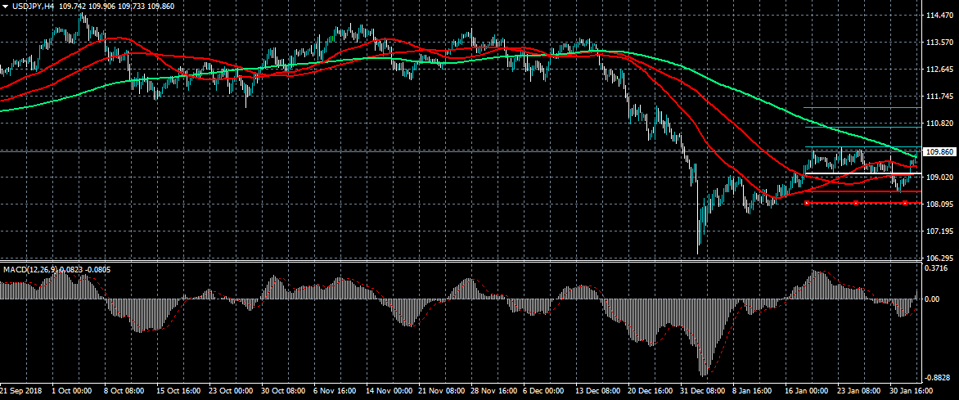This screenshot has height=400, width=959.
Task: Click the 0.00 MACD zero level label
Action: pyautogui.click(x=931, y=299)
